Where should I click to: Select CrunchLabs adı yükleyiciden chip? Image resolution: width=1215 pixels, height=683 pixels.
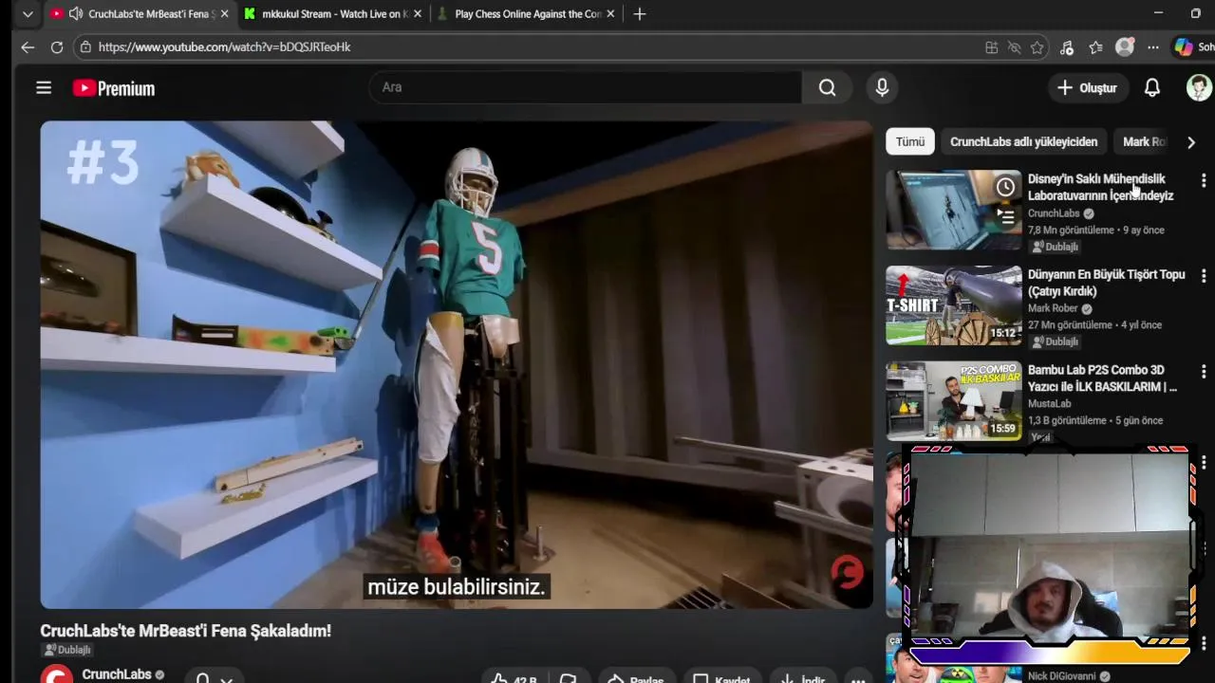pos(1023,141)
